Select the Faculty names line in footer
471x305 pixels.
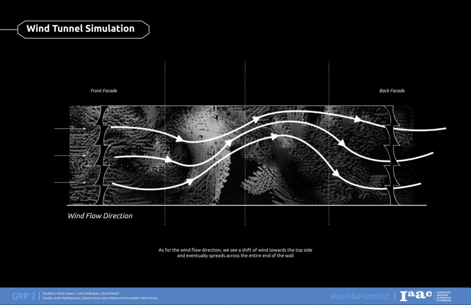click(x=100, y=299)
